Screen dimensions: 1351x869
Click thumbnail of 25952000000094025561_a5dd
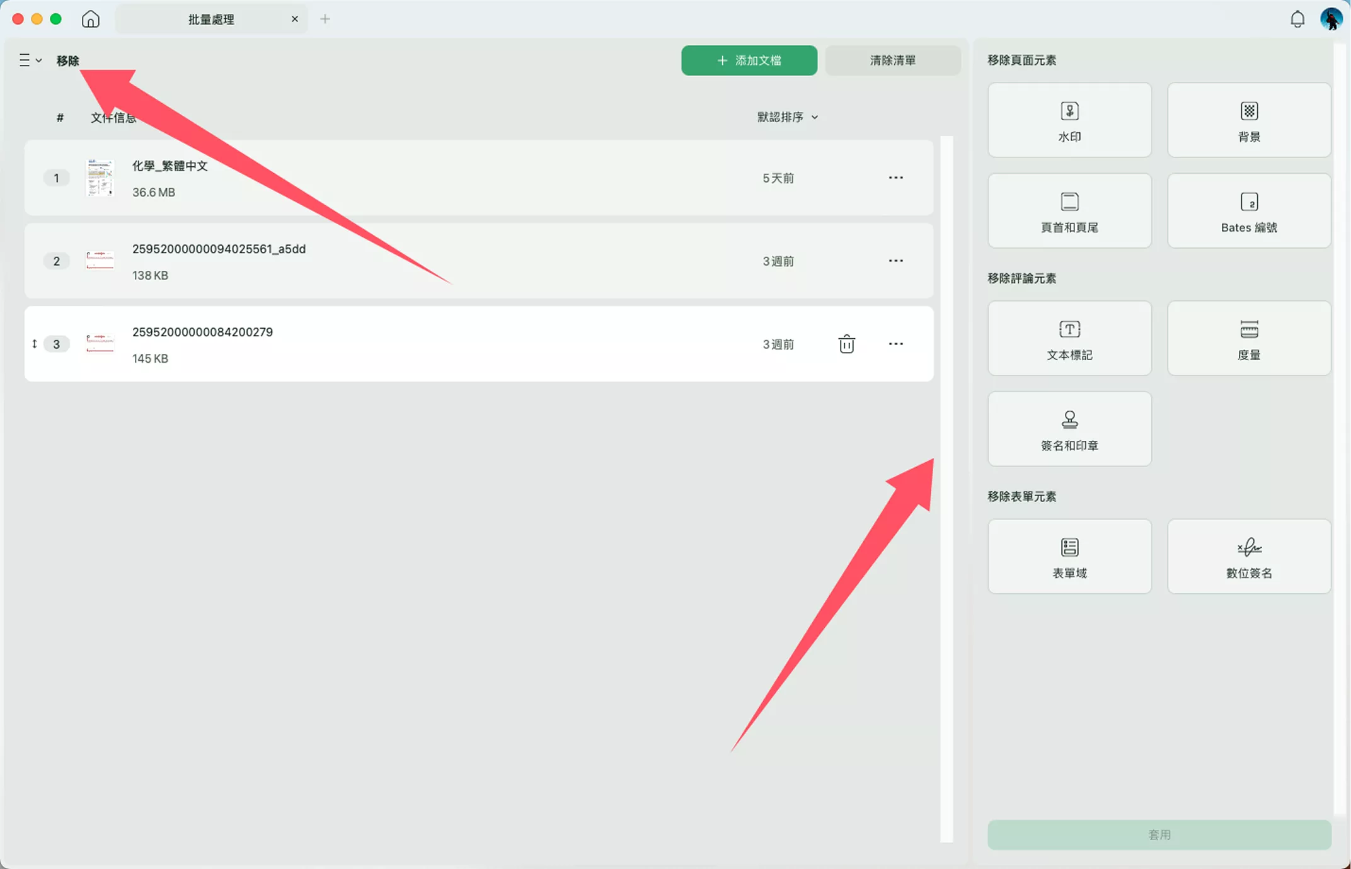click(100, 260)
